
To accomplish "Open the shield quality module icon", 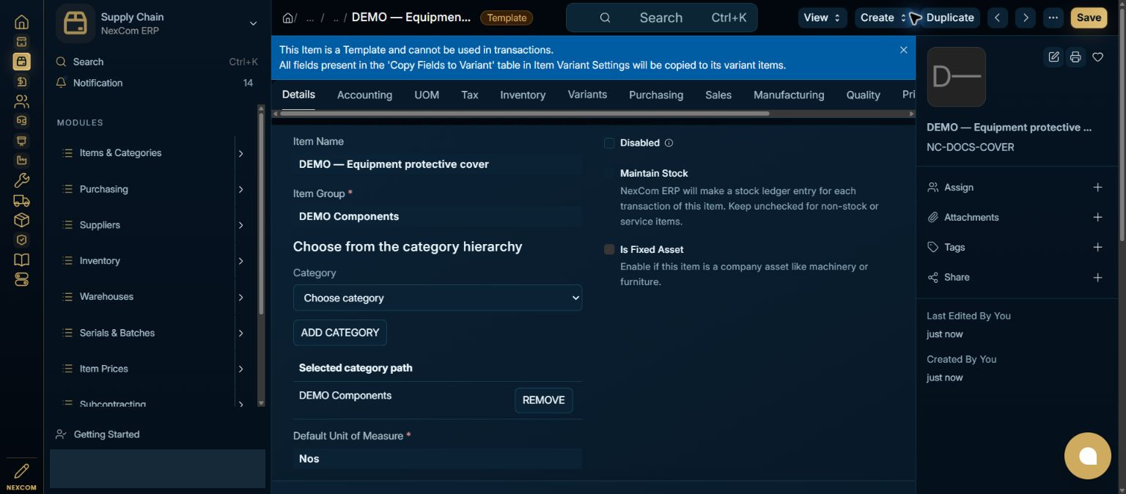I will click(21, 240).
